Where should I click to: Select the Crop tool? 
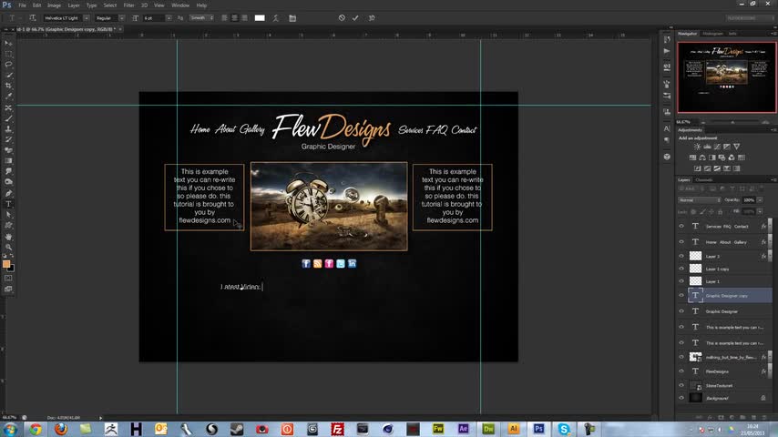pyautogui.click(x=9, y=86)
